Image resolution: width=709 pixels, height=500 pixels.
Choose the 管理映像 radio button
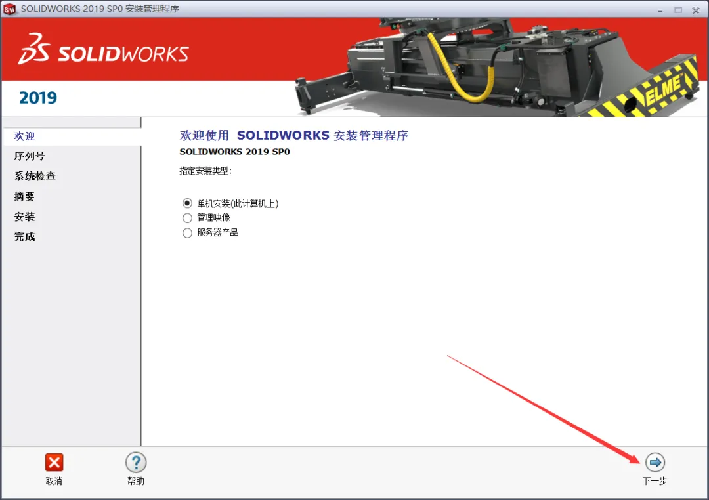point(187,218)
